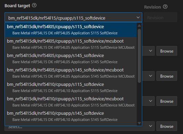
Task: Select bm_nrf54l15dk/nrf54l05/cpuapp/s115_softdevice option
Action: point(71,30)
